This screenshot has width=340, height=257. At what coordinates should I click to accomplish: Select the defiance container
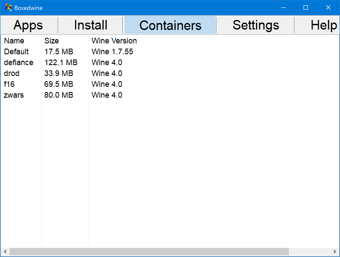pos(19,63)
